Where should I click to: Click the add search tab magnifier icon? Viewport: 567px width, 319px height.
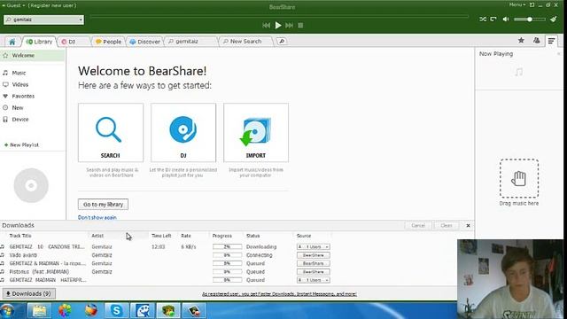click(x=282, y=42)
